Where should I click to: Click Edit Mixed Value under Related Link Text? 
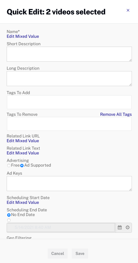tap(23, 153)
